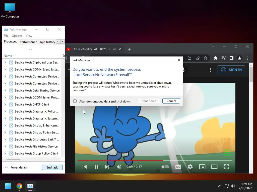The width and height of the screenshot is (257, 192).
Task: Click the YouTube SIGN IN button
Action: coord(231,70)
